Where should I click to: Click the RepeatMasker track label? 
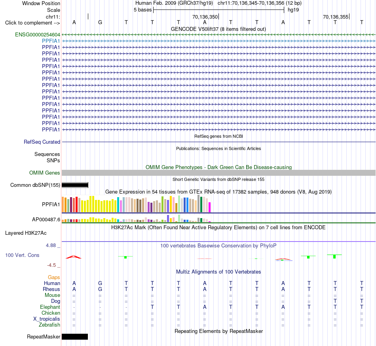pos(44,336)
